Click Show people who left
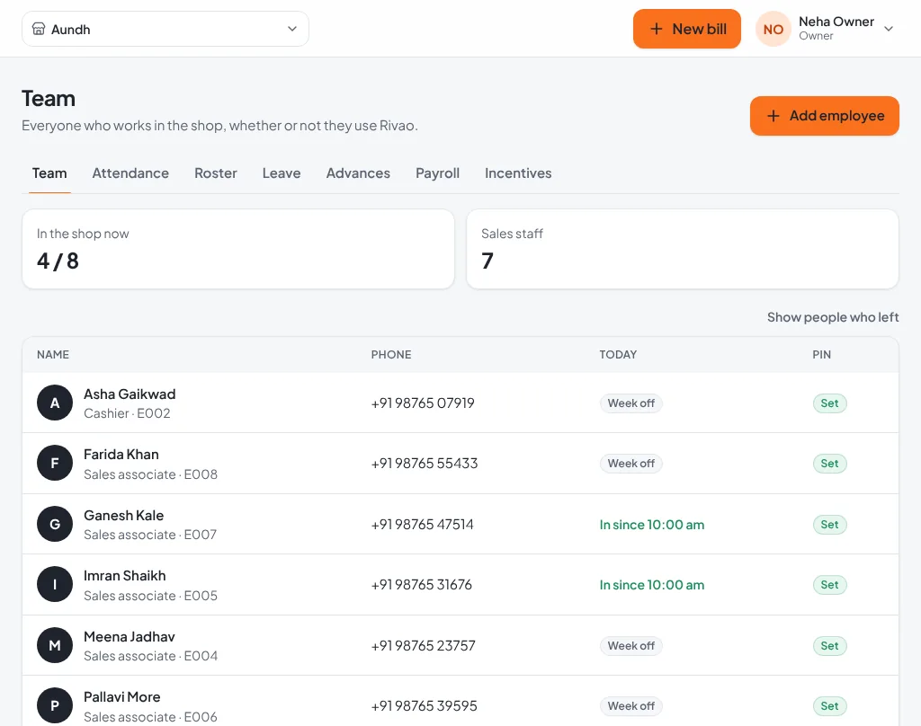Screen dimensions: 921x726 [833, 317]
